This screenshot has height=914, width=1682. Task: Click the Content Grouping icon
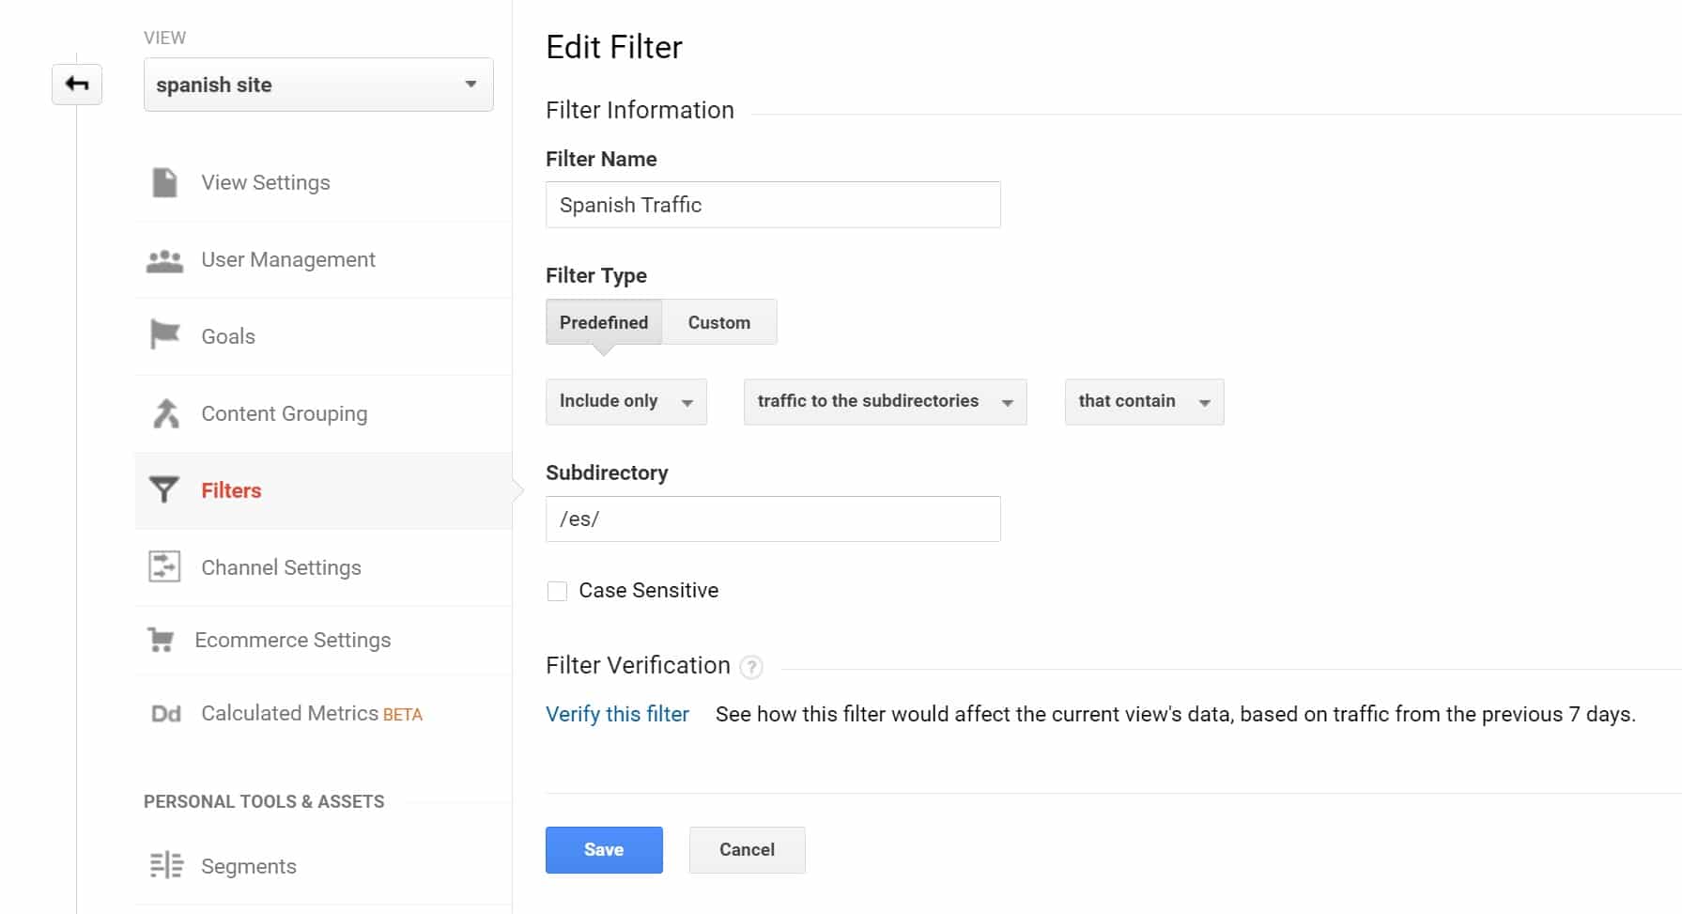[166, 413]
